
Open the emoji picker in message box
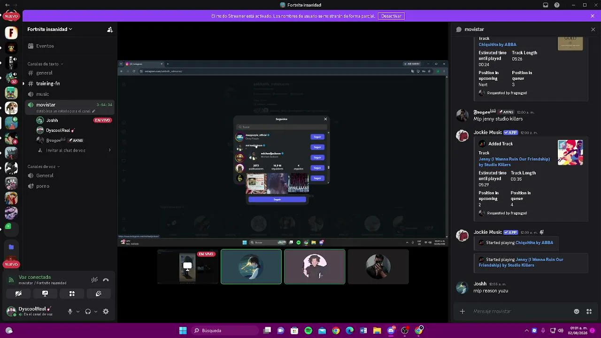577,311
